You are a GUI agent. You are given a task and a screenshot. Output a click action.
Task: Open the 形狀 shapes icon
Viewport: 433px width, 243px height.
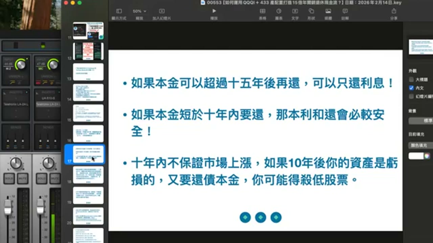click(x=311, y=11)
